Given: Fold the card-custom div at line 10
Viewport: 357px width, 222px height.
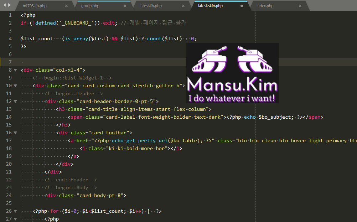Looking at the screenshot, I should click(15, 86).
